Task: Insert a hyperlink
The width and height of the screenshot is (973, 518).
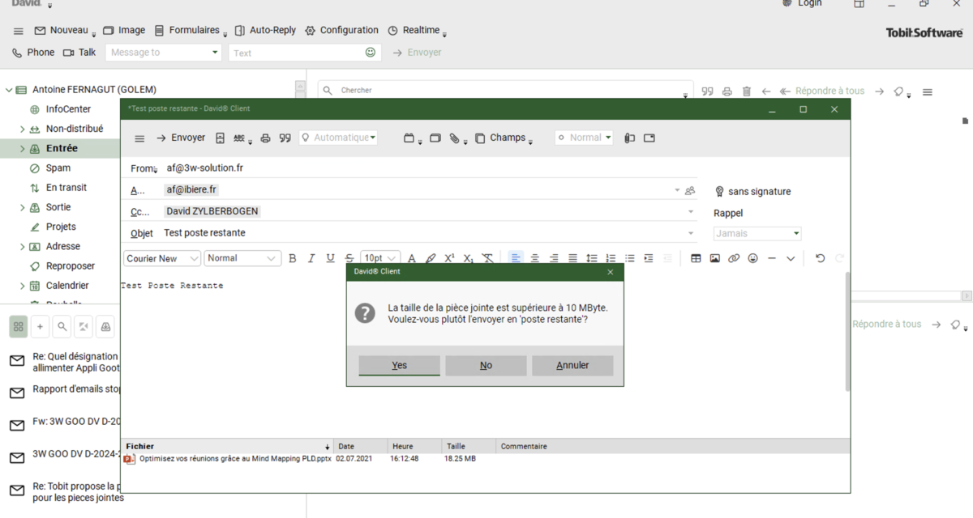Action: [734, 258]
